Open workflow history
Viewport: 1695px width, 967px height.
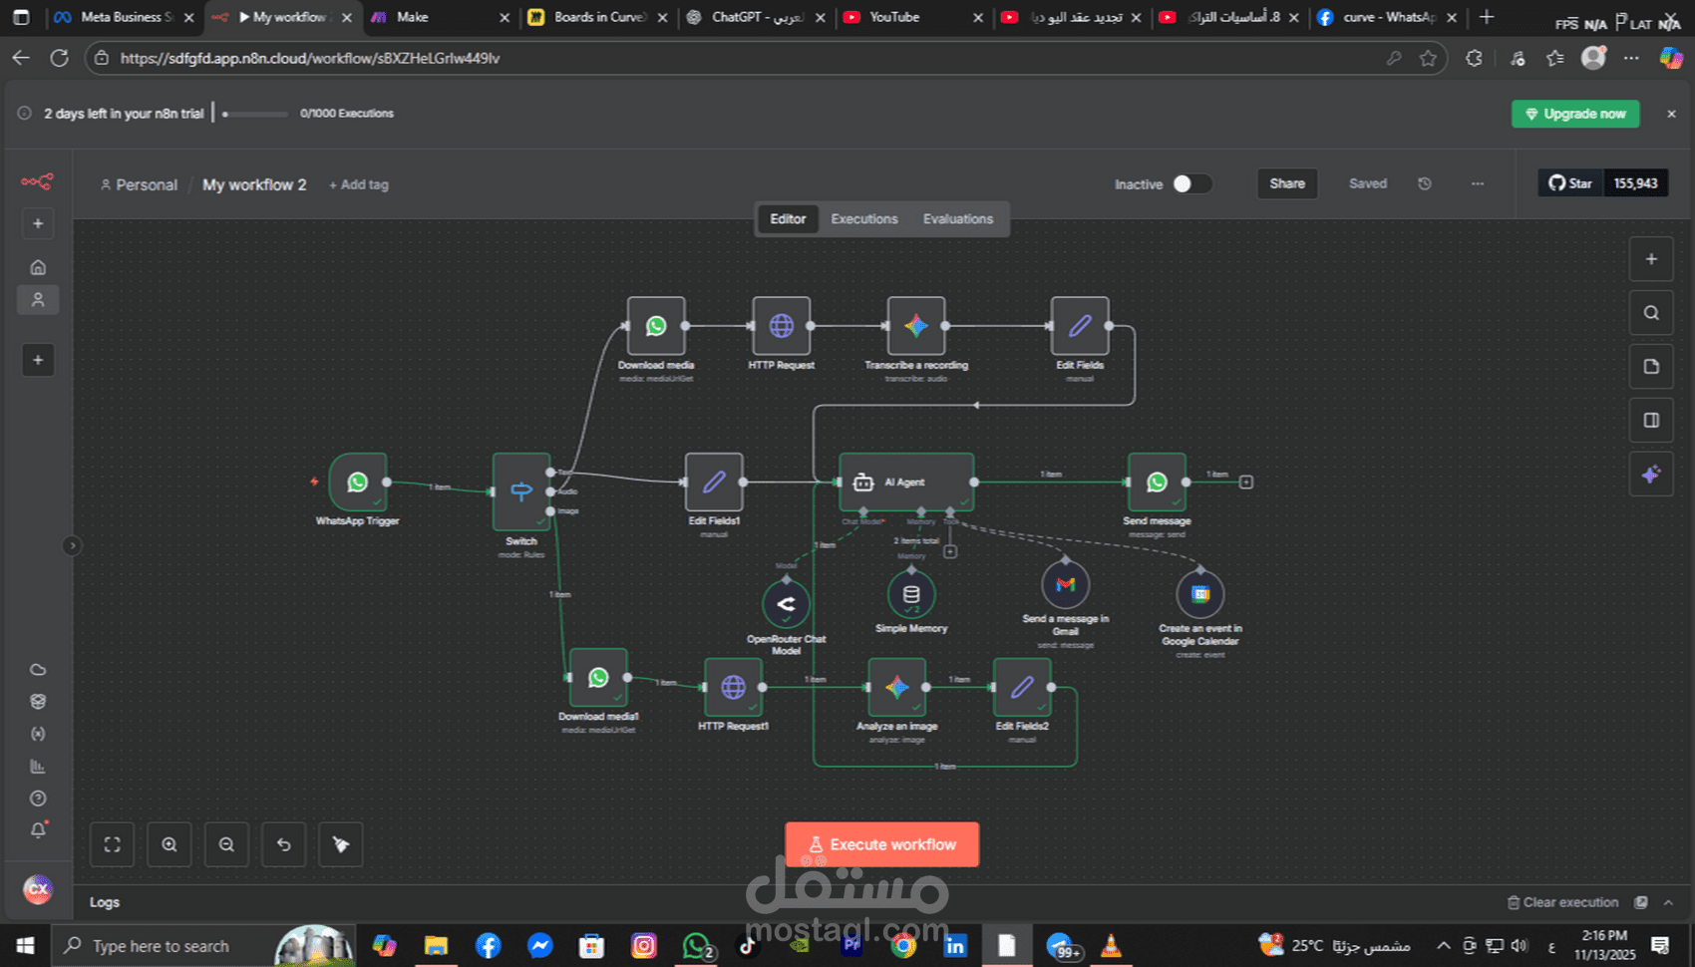point(1425,183)
